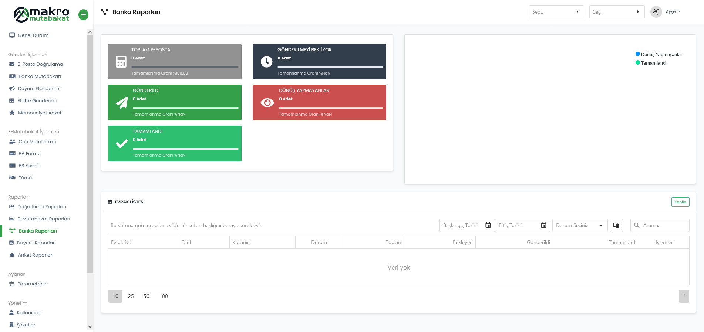Image resolution: width=704 pixels, height=332 pixels.
Task: Click the Arama search field
Action: tap(664, 225)
